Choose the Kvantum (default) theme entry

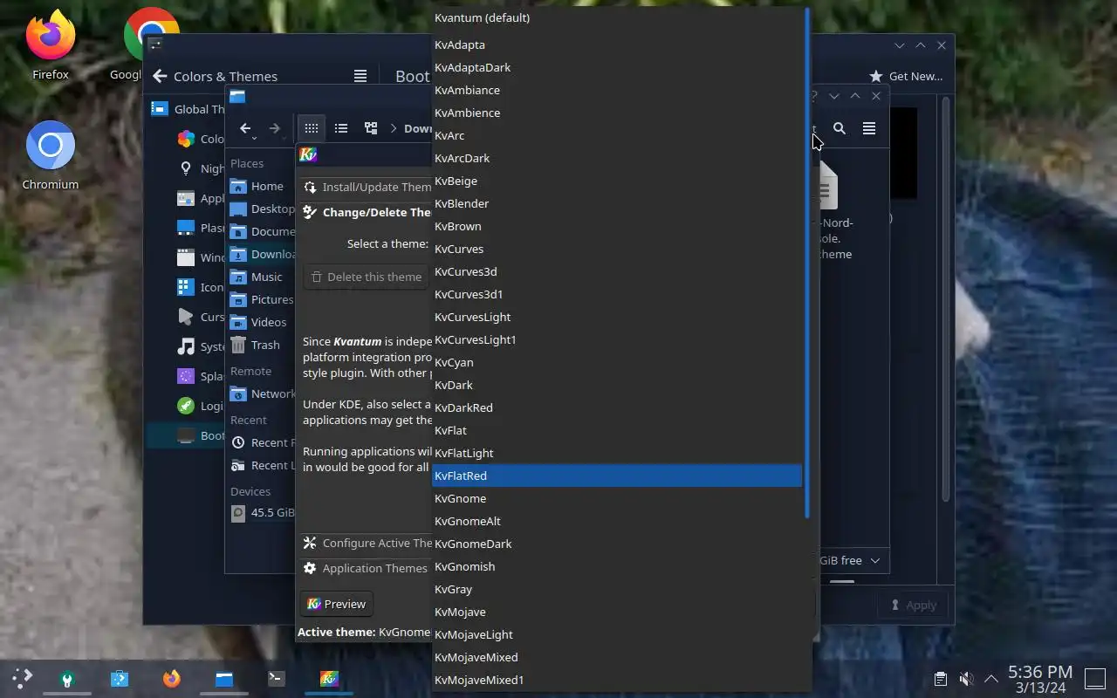[x=617, y=17]
